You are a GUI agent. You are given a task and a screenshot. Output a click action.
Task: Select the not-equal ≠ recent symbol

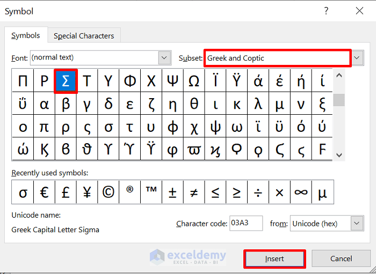point(194,192)
